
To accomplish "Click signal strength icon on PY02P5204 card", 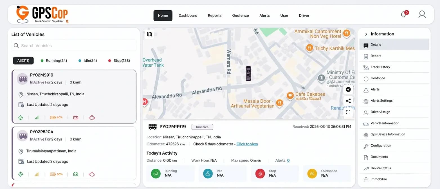I will (37, 174).
